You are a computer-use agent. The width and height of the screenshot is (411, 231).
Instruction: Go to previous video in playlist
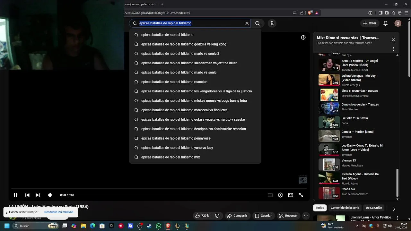pyautogui.click(x=27, y=195)
